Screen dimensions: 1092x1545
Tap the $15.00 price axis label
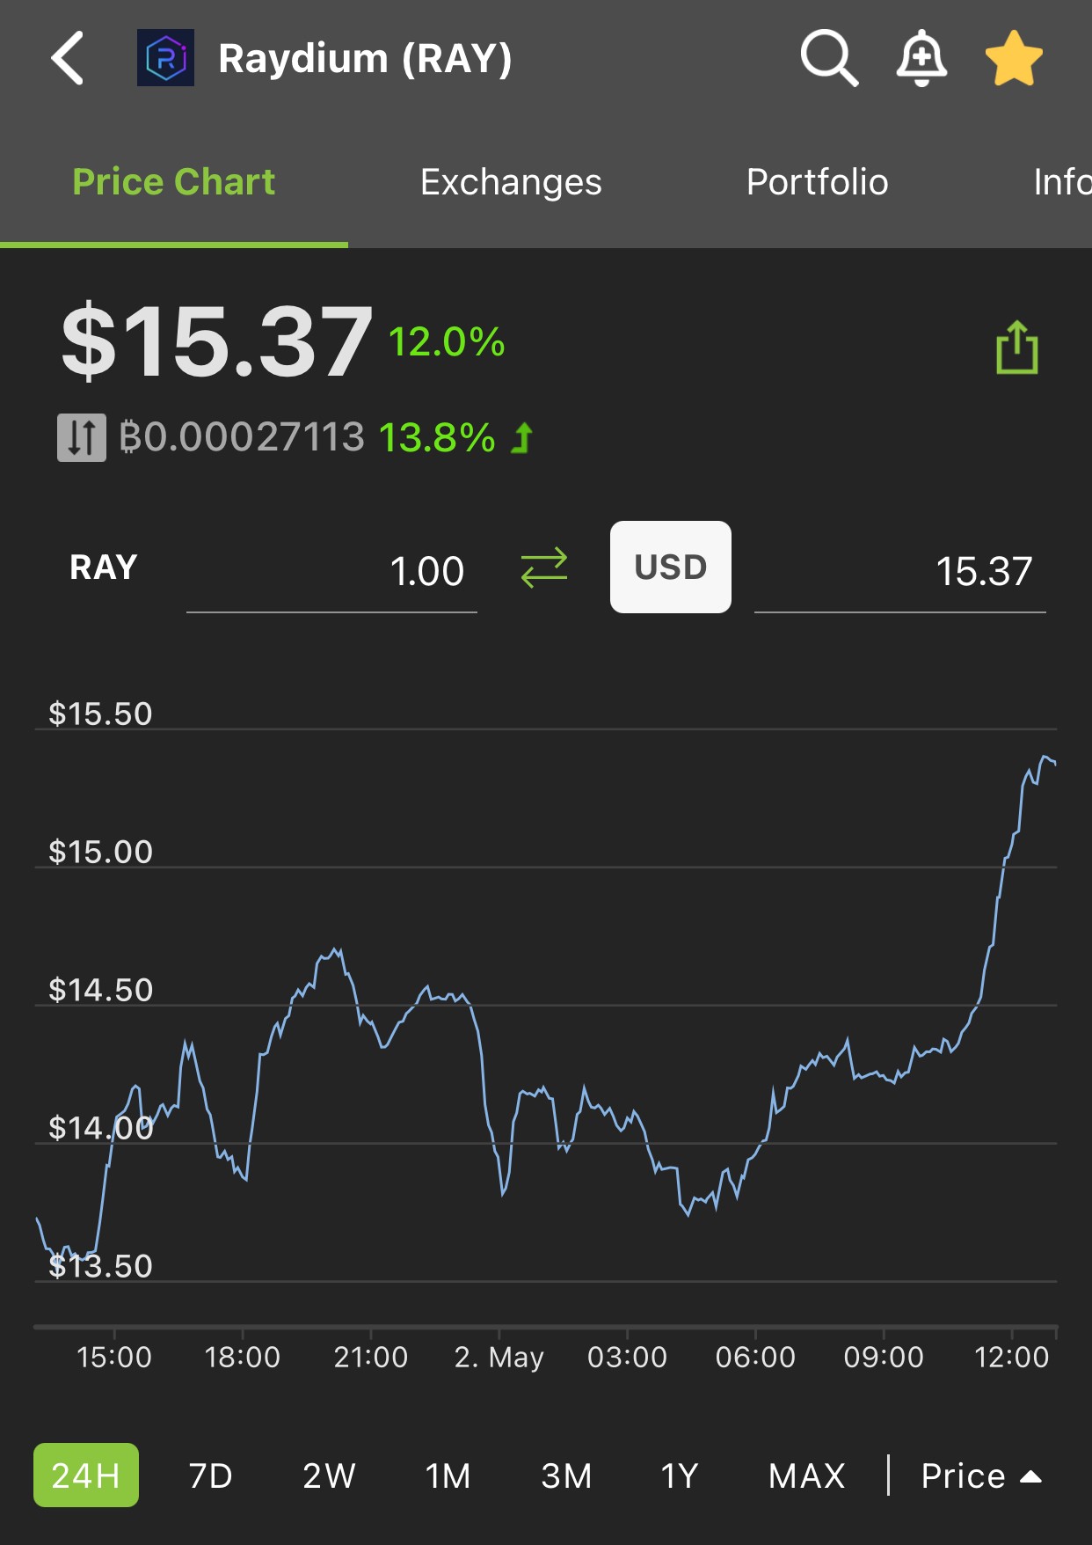(100, 852)
